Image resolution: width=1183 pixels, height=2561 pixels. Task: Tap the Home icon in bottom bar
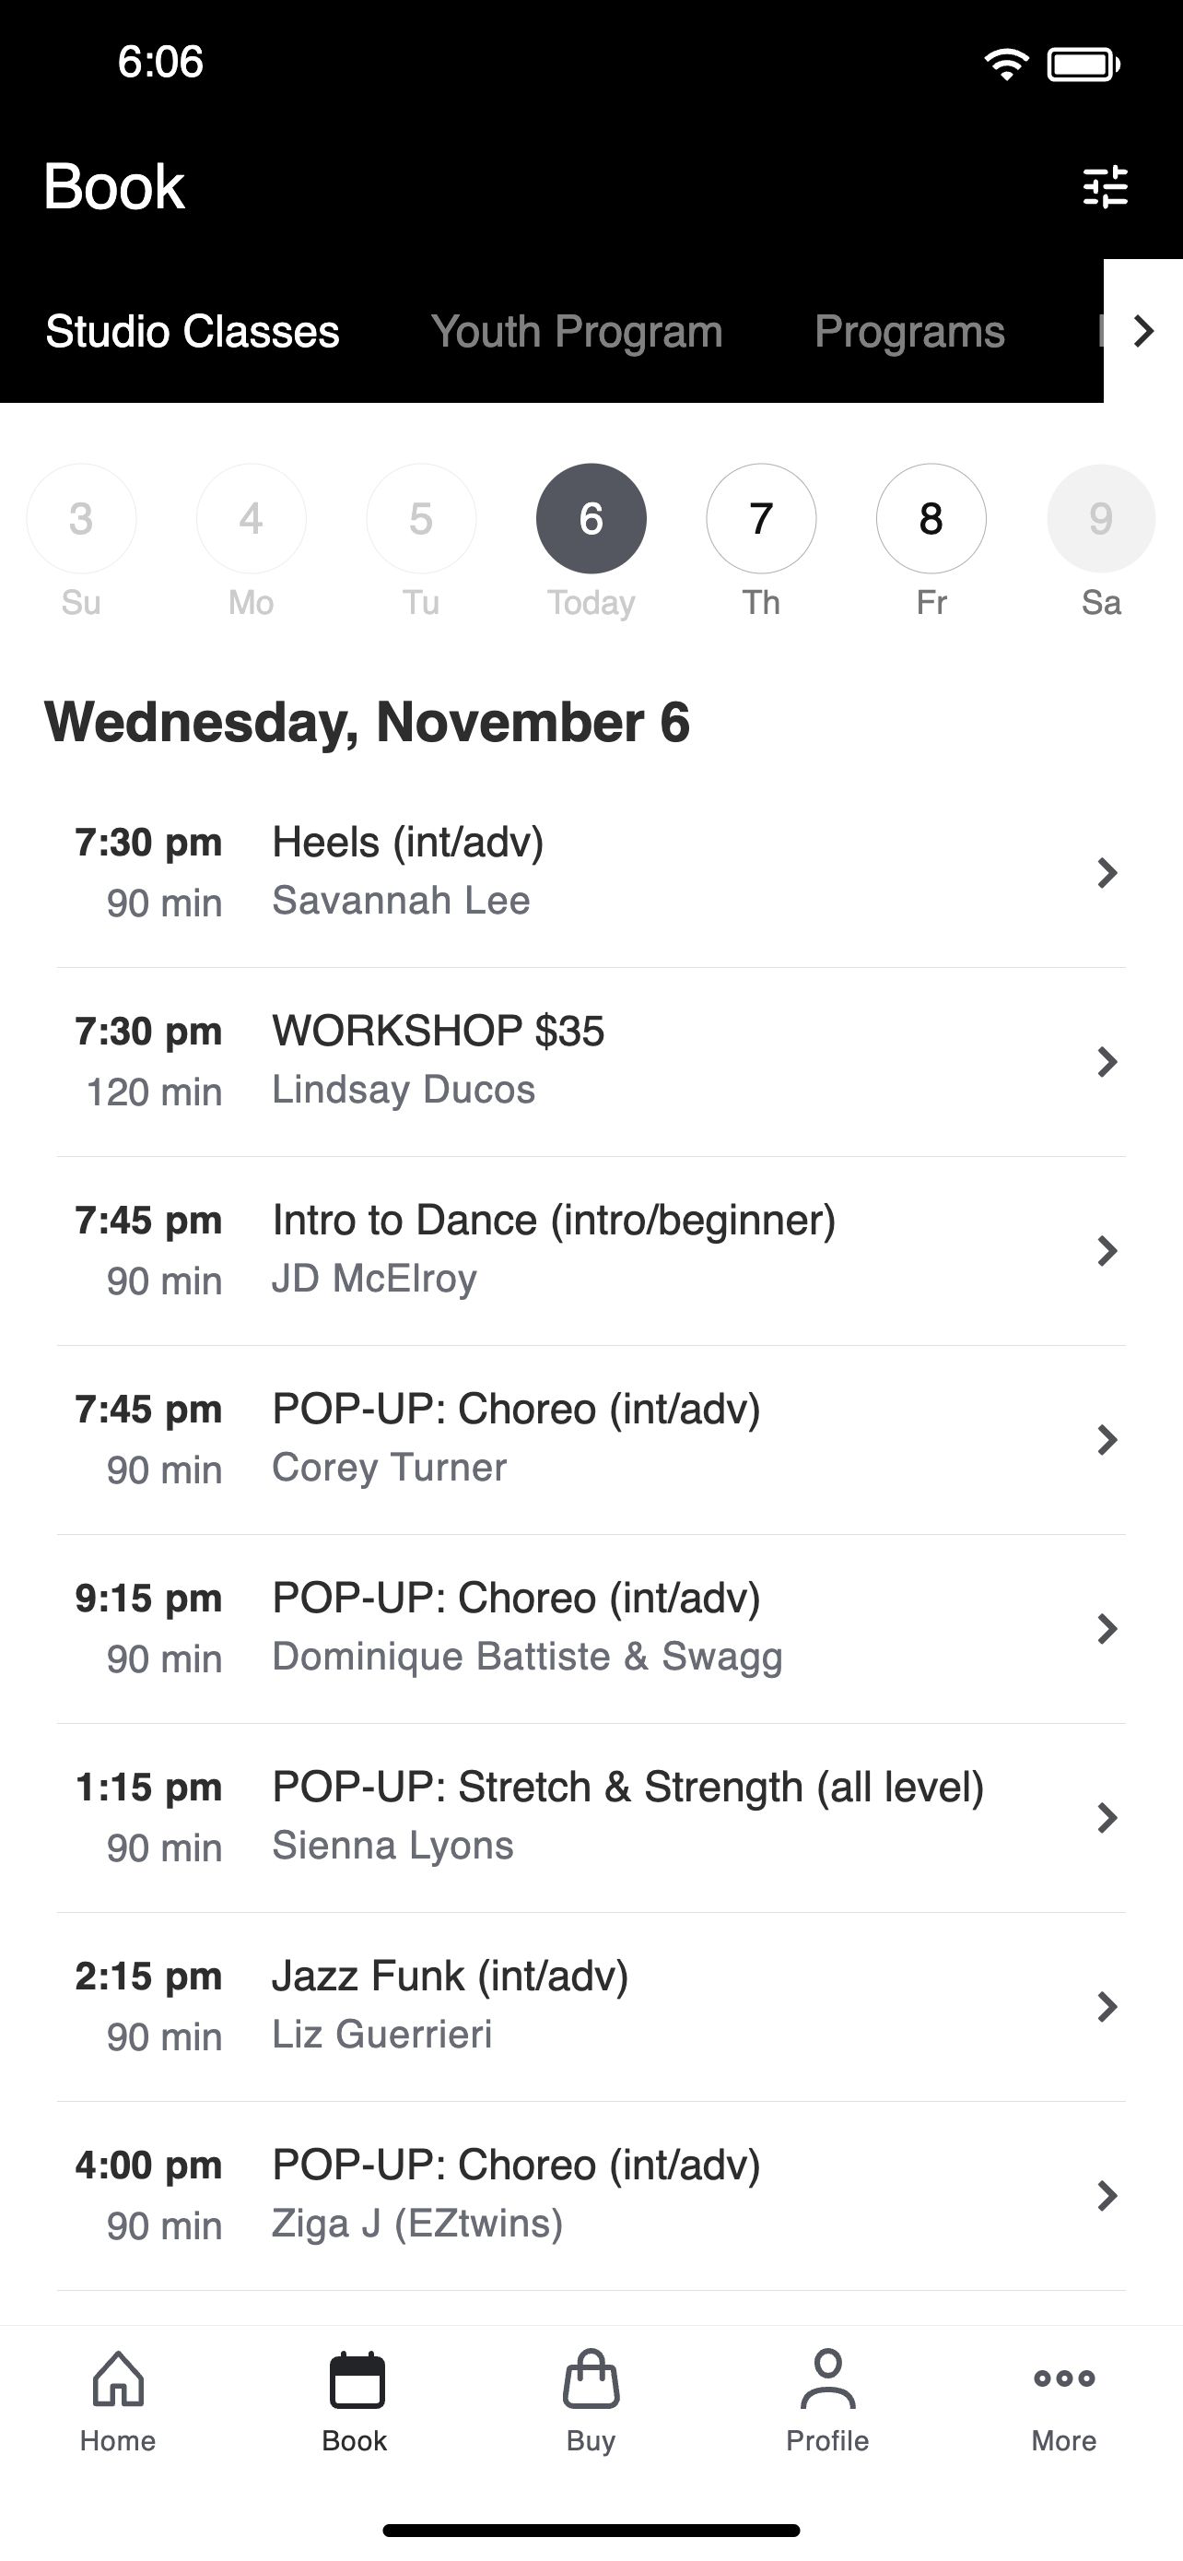(x=118, y=2379)
